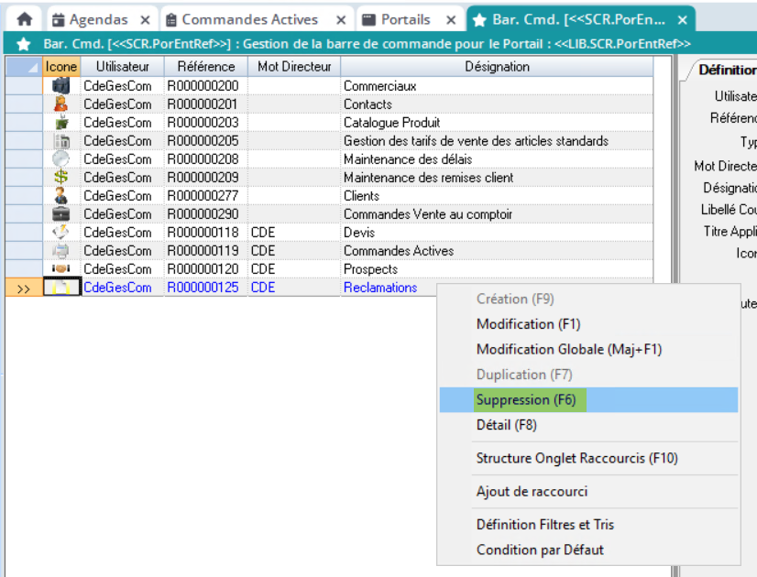Close the Commandes Actives tab
This screenshot has width=757, height=577.
(341, 20)
